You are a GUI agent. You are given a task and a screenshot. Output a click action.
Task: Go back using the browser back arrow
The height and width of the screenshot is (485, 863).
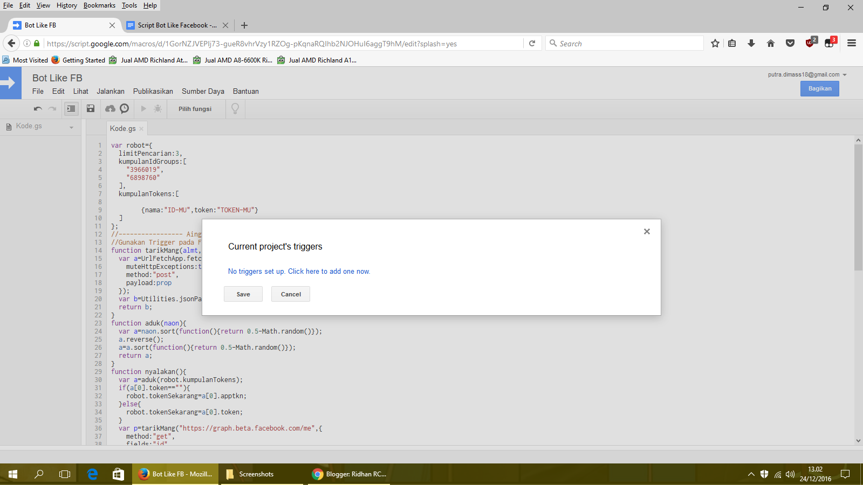pos(11,44)
